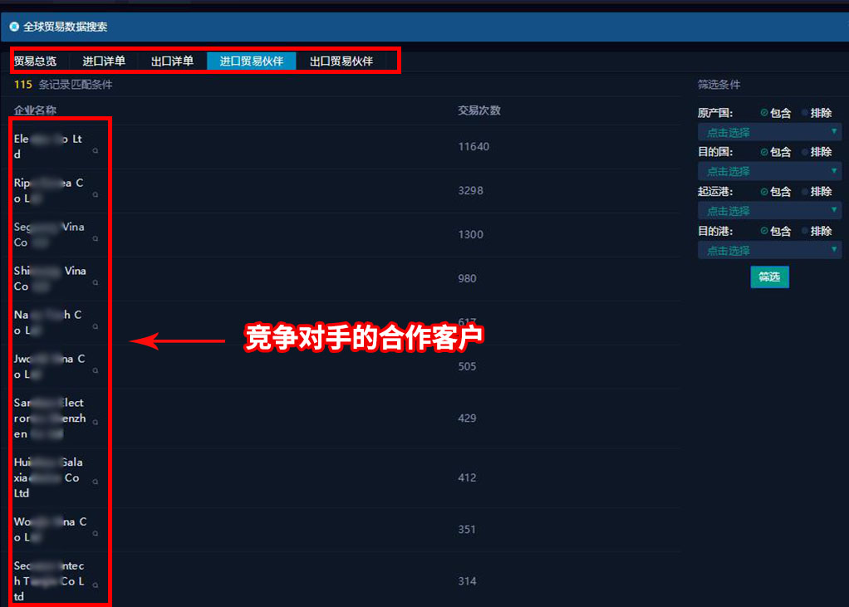Select 包含 radio for 起运港
Screen dimensions: 849x607
click(764, 192)
